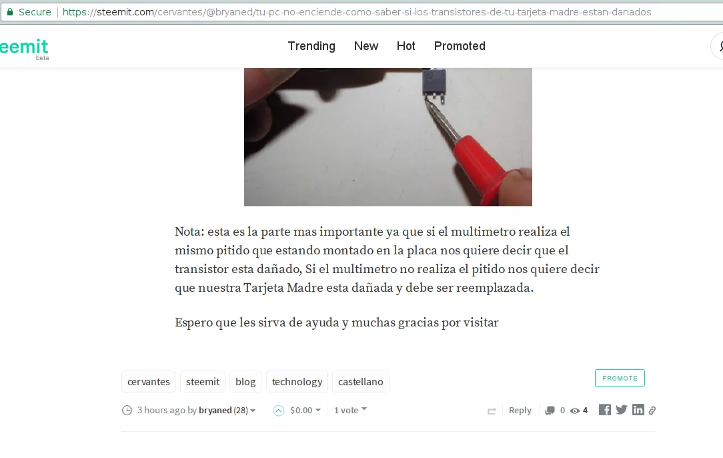Screen dimensions: 723x458
Task: Copy post link with chain icon
Action: point(652,410)
